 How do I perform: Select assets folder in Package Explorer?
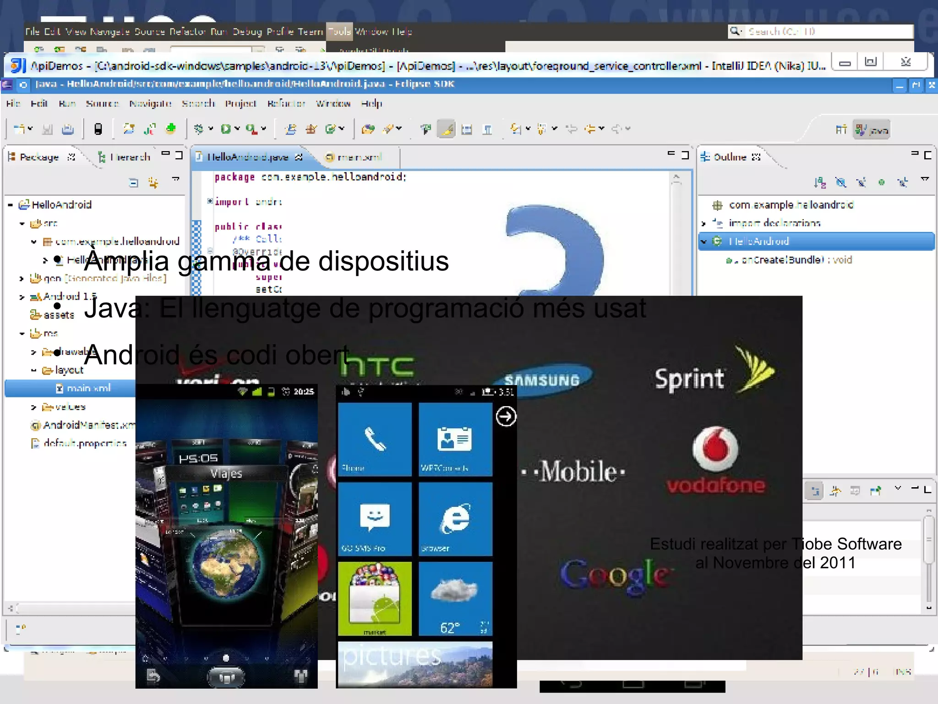(x=52, y=315)
